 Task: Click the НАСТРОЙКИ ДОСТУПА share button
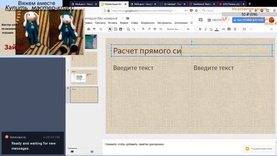click(248, 20)
